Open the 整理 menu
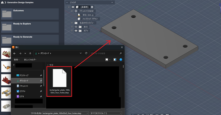 (x=17, y=60)
